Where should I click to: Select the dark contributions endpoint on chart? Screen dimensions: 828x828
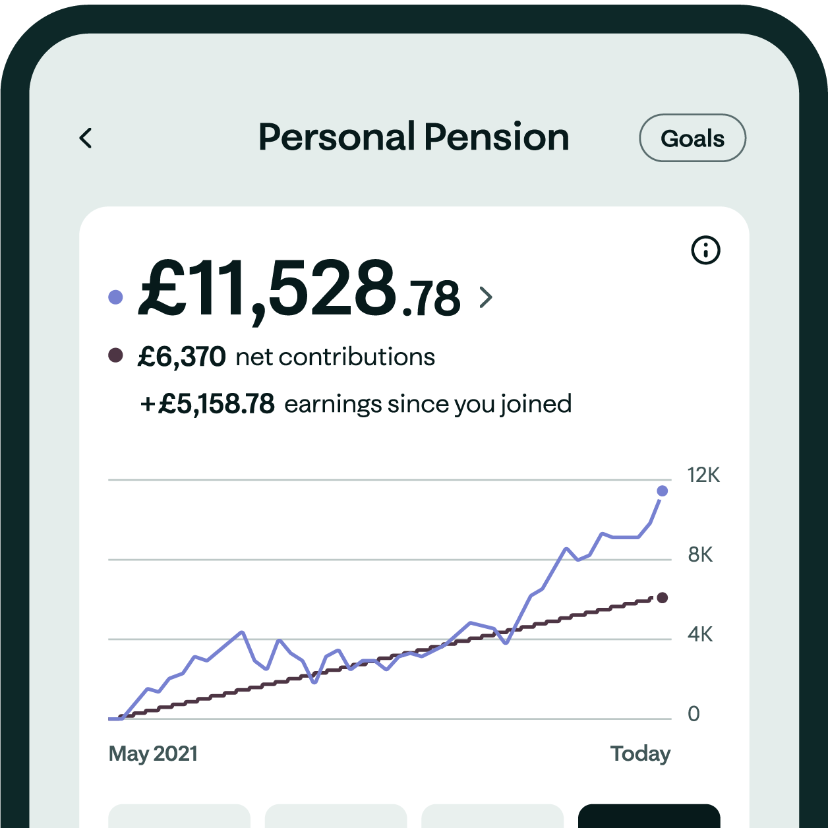click(663, 598)
